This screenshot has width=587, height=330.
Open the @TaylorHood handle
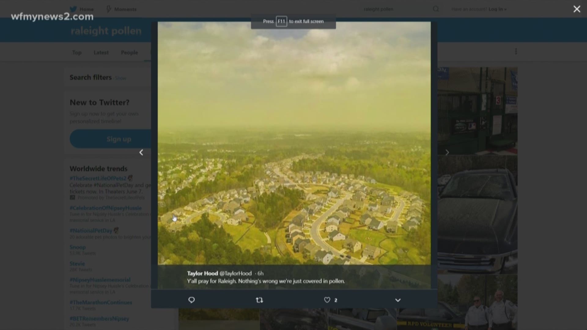coord(235,273)
